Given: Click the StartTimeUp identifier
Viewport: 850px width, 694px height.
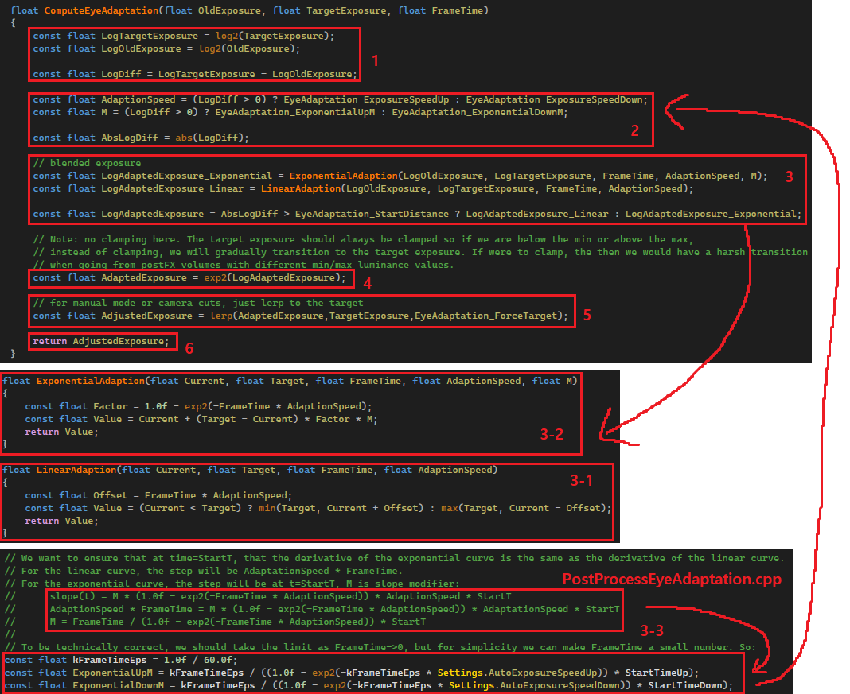Looking at the screenshot, I should tap(657, 673).
